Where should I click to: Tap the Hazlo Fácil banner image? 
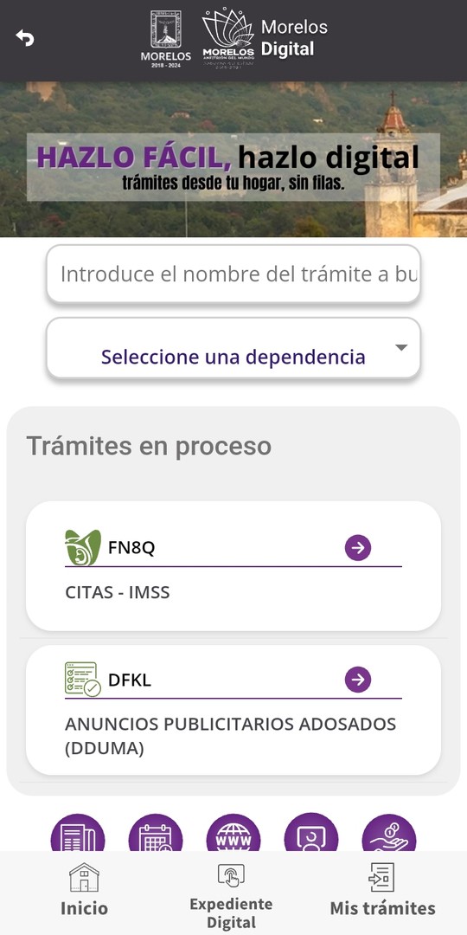[x=233, y=159]
